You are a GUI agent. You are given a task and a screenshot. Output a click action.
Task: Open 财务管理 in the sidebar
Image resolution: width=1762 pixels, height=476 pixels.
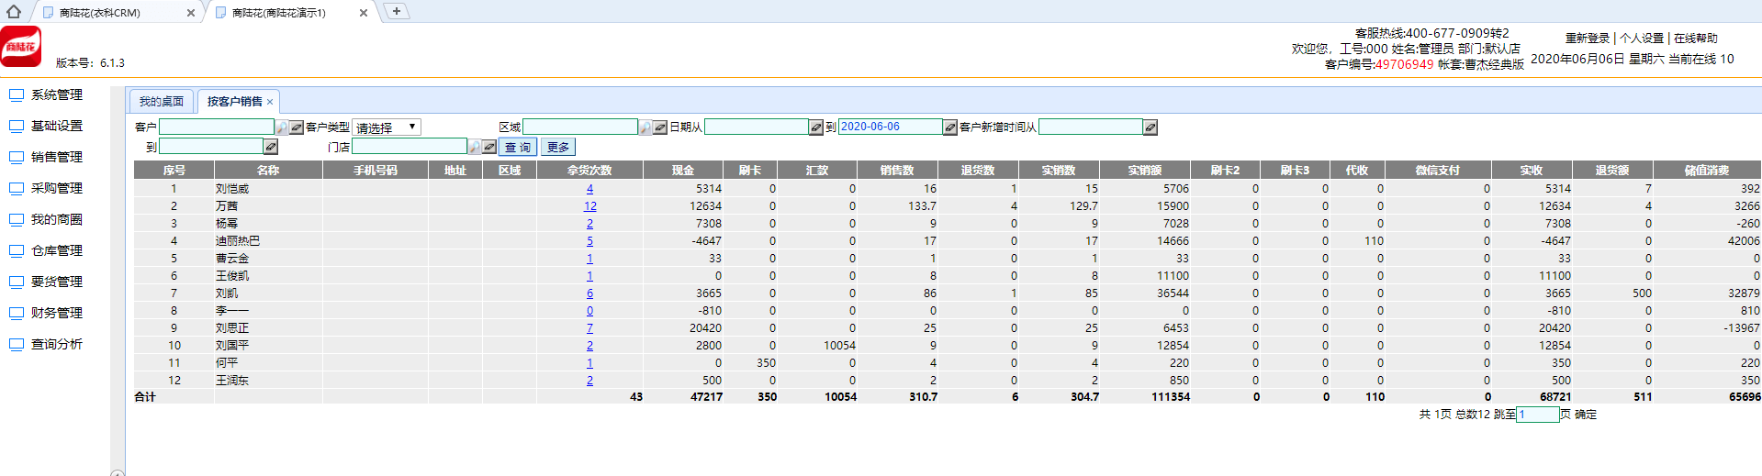[56, 313]
